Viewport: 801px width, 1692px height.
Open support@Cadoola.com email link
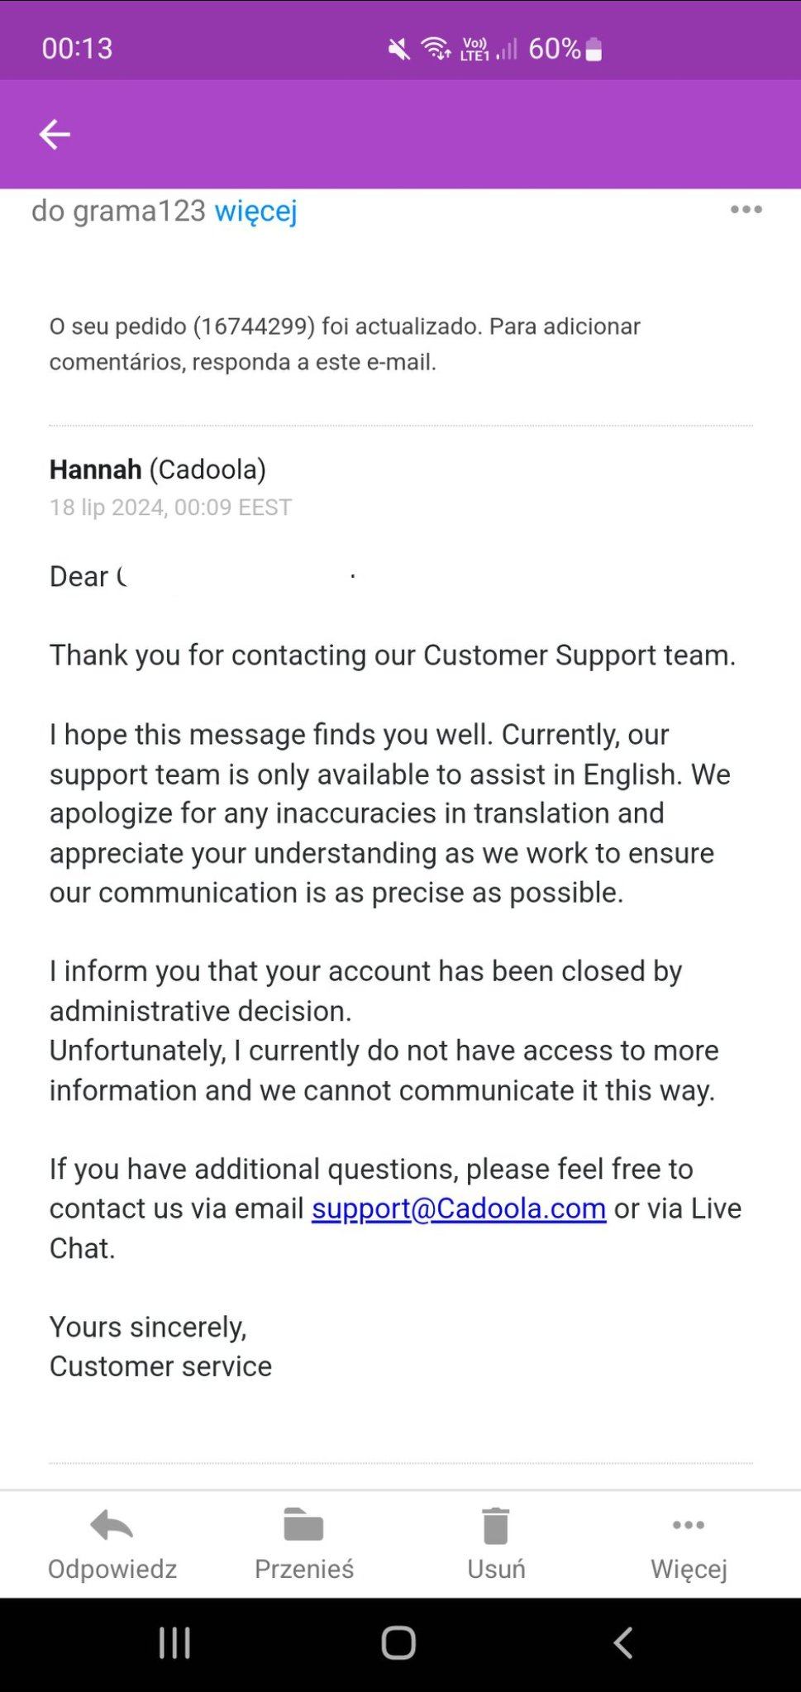(x=459, y=1208)
